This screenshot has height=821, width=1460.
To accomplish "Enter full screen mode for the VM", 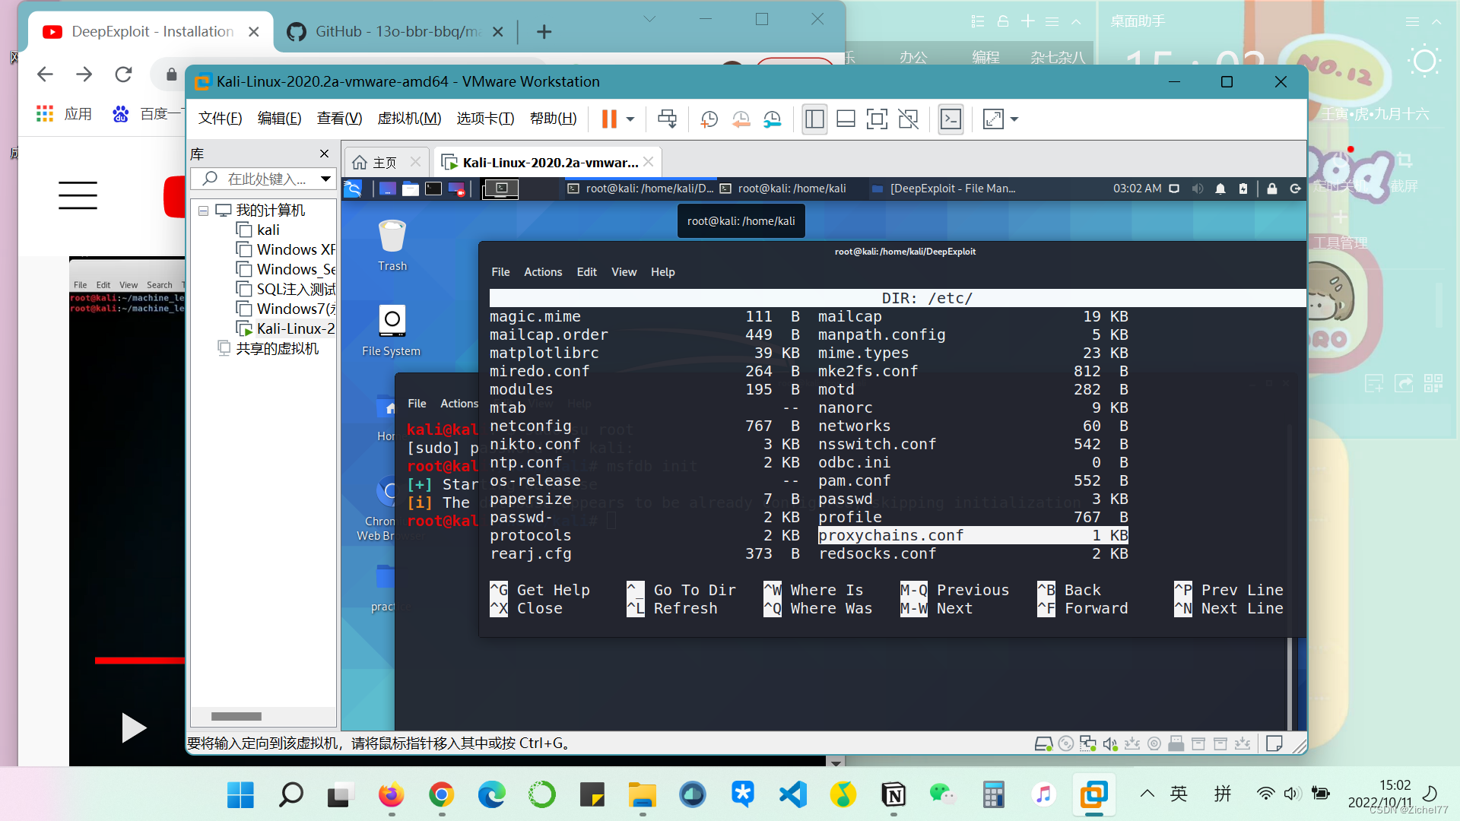I will tap(877, 119).
